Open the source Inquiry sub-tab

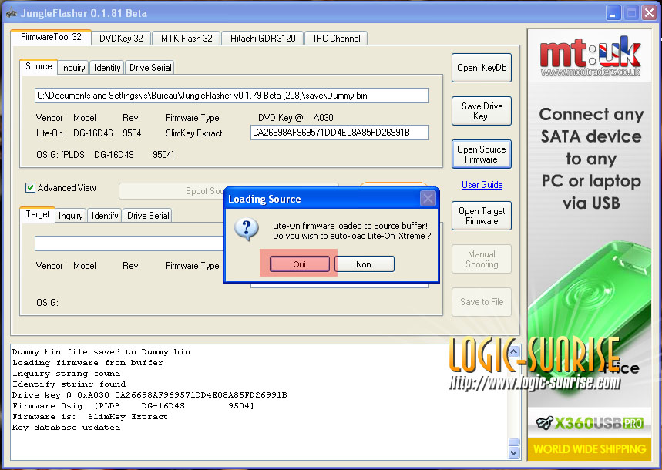tap(72, 68)
